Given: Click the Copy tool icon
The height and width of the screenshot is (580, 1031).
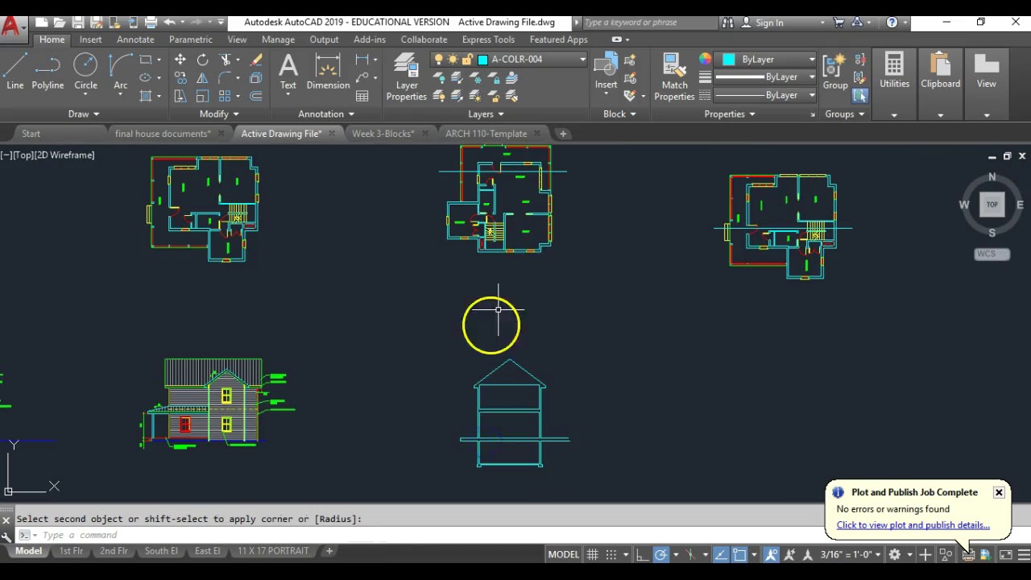Looking at the screenshot, I should [180, 78].
